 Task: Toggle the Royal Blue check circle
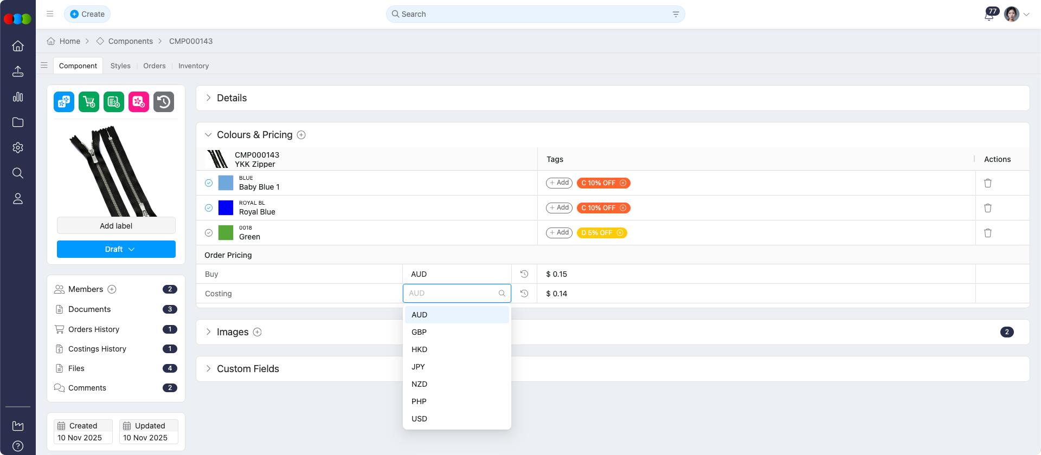[x=209, y=208]
